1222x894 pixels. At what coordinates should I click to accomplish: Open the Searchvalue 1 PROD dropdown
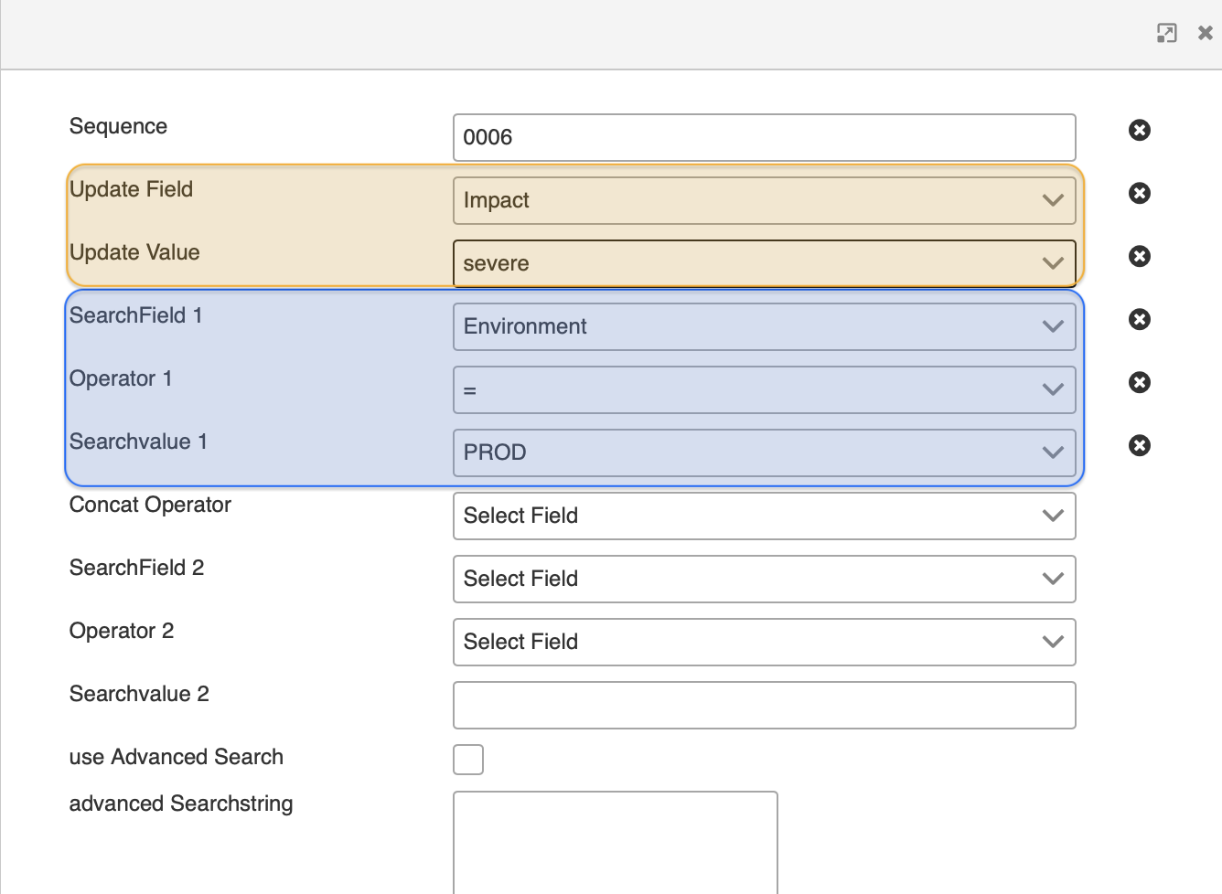[x=764, y=452]
